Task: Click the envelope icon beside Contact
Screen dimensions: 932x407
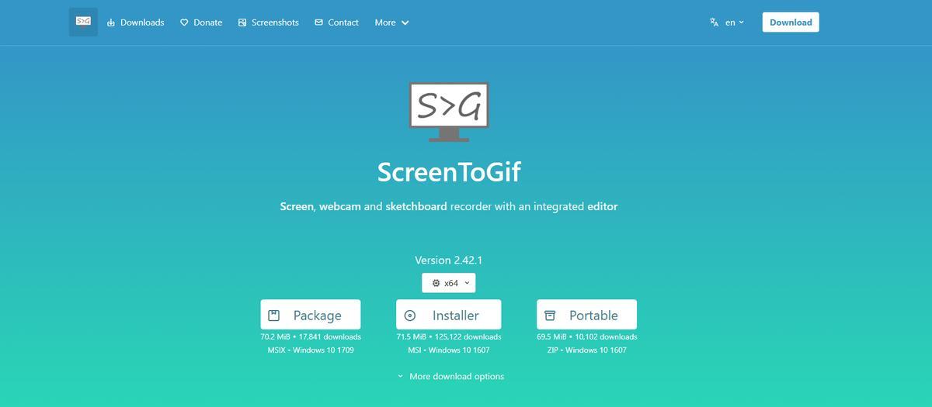Action: [318, 22]
